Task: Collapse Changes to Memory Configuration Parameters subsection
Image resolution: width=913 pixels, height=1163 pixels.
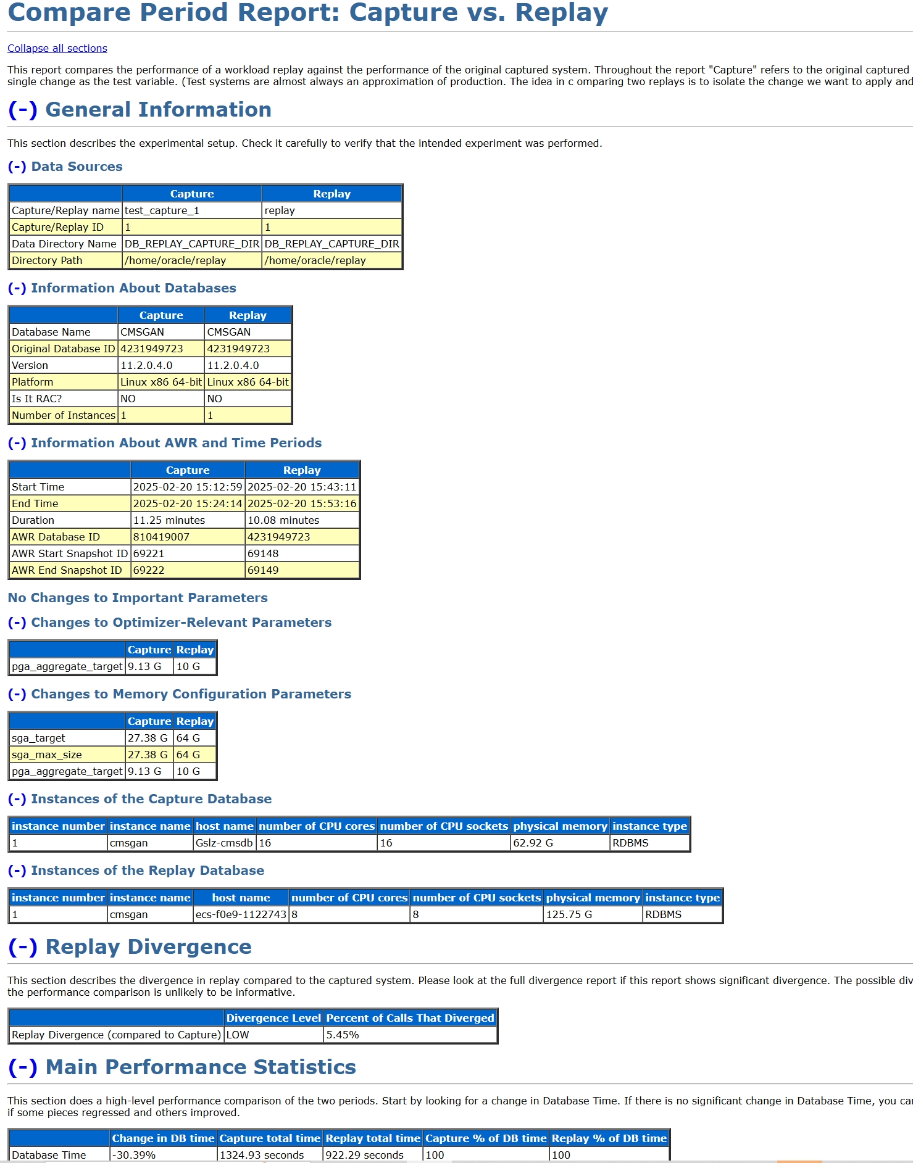Action: 17,694
